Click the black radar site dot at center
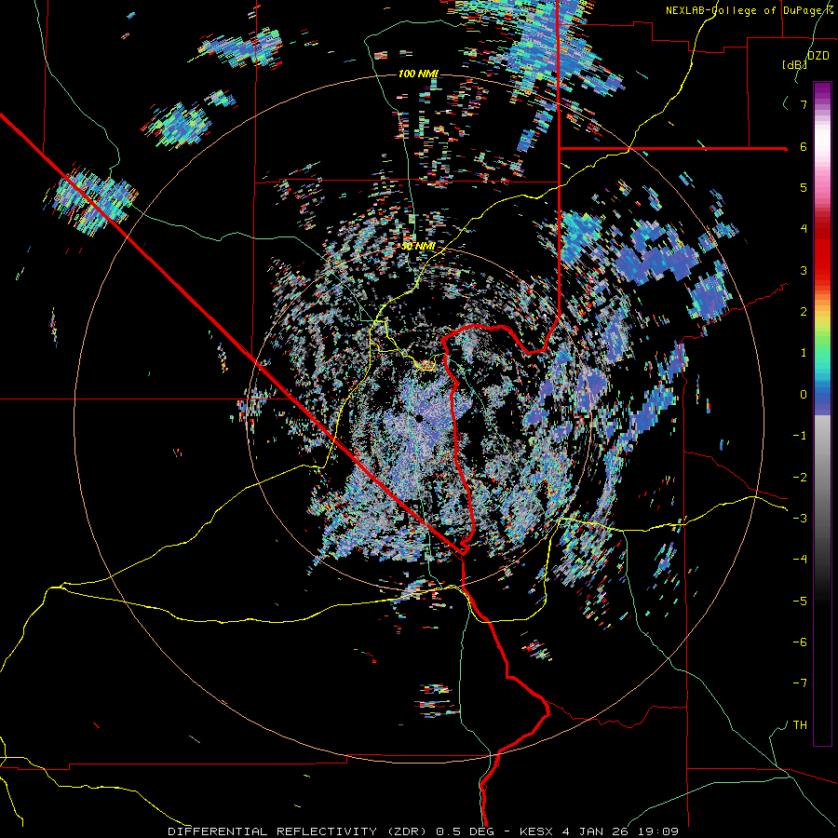 tap(419, 418)
